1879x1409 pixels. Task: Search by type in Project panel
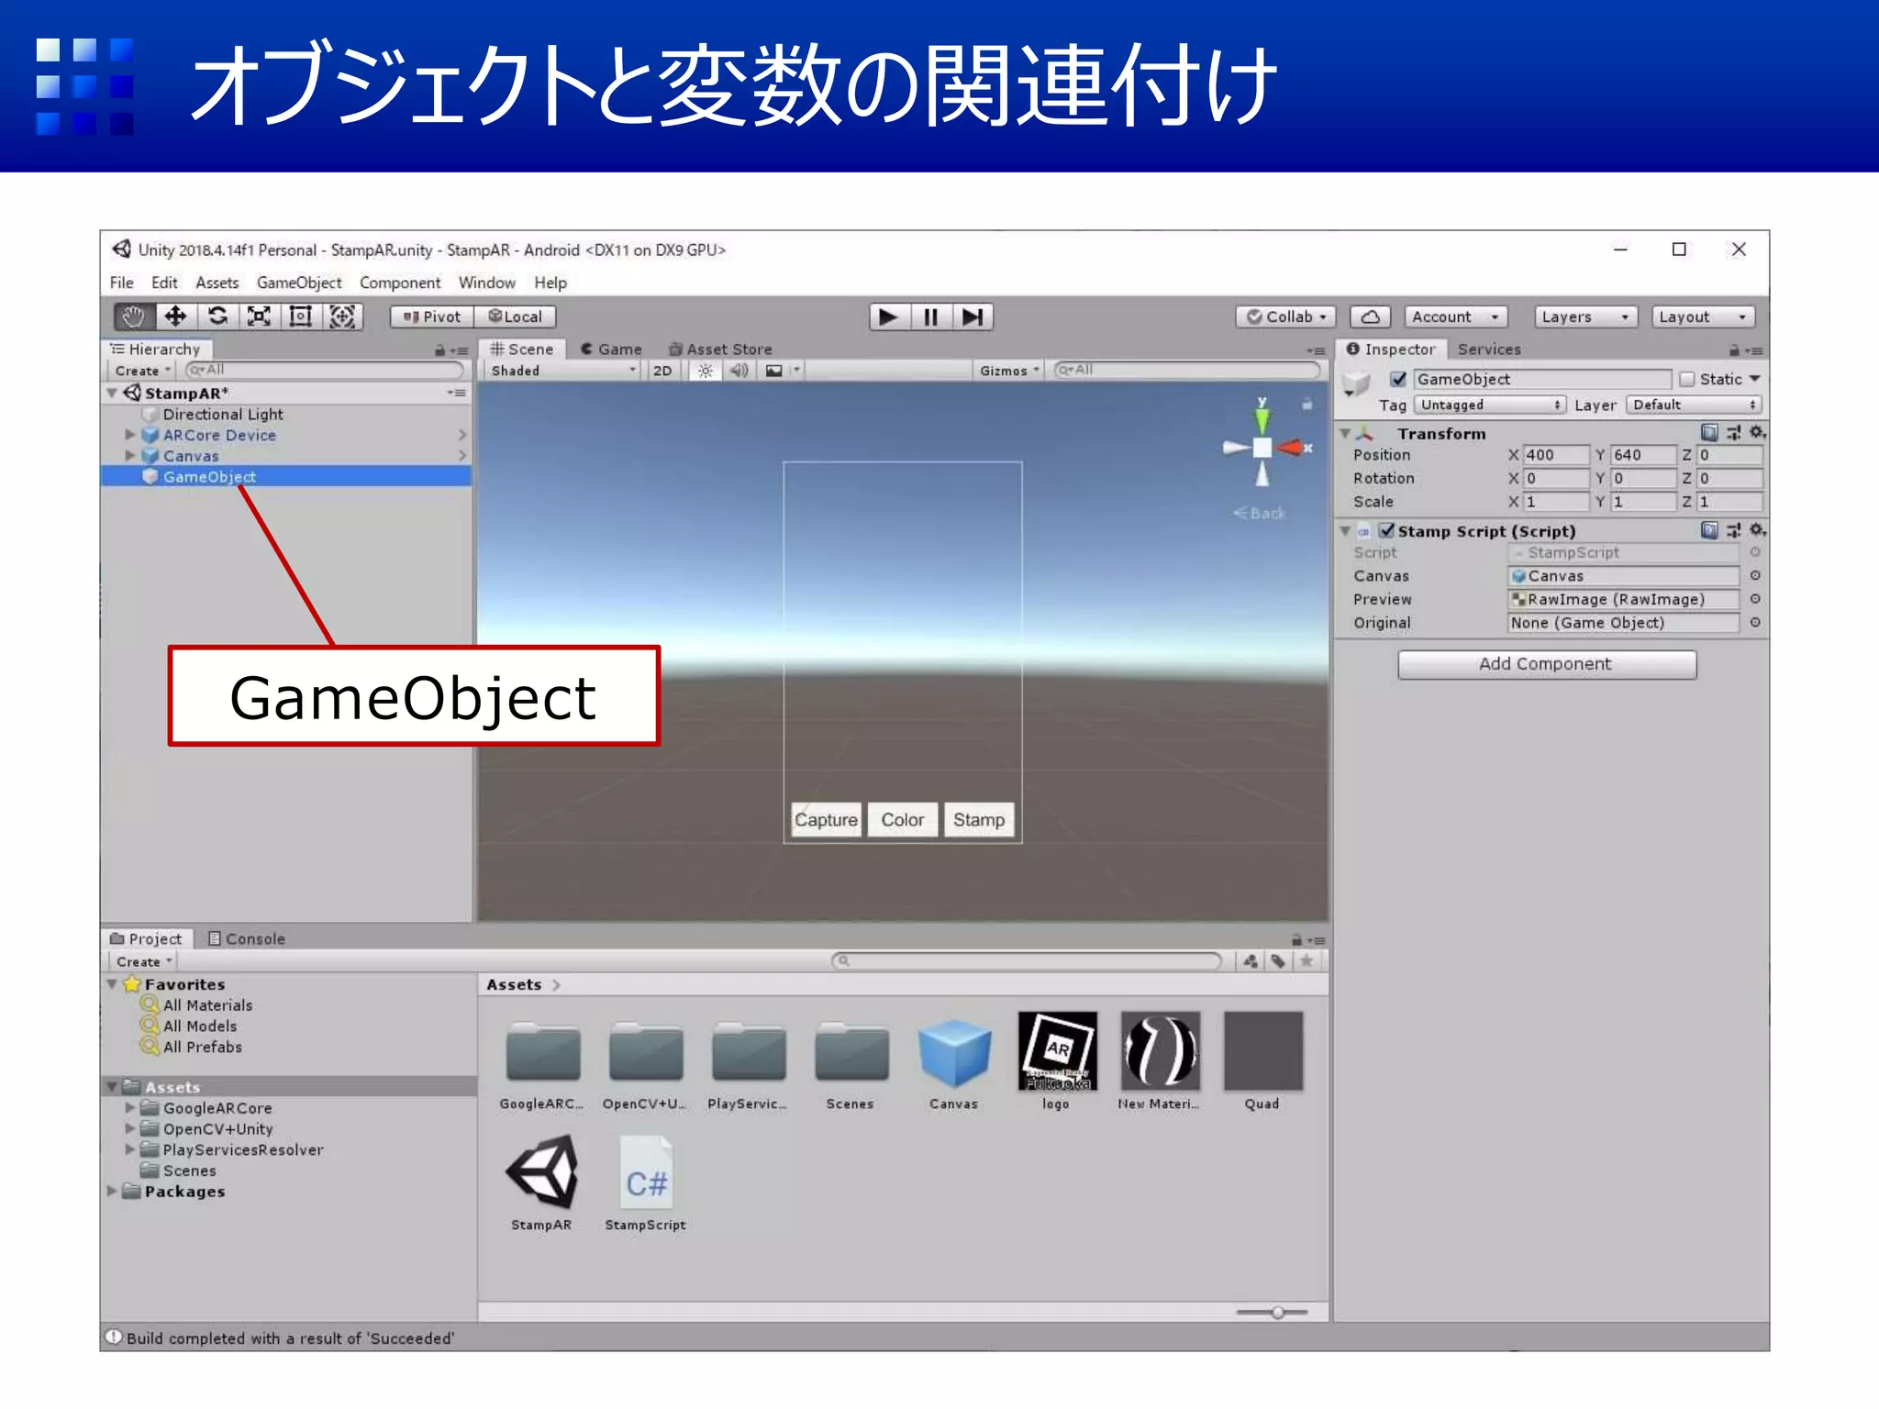click(x=1251, y=961)
